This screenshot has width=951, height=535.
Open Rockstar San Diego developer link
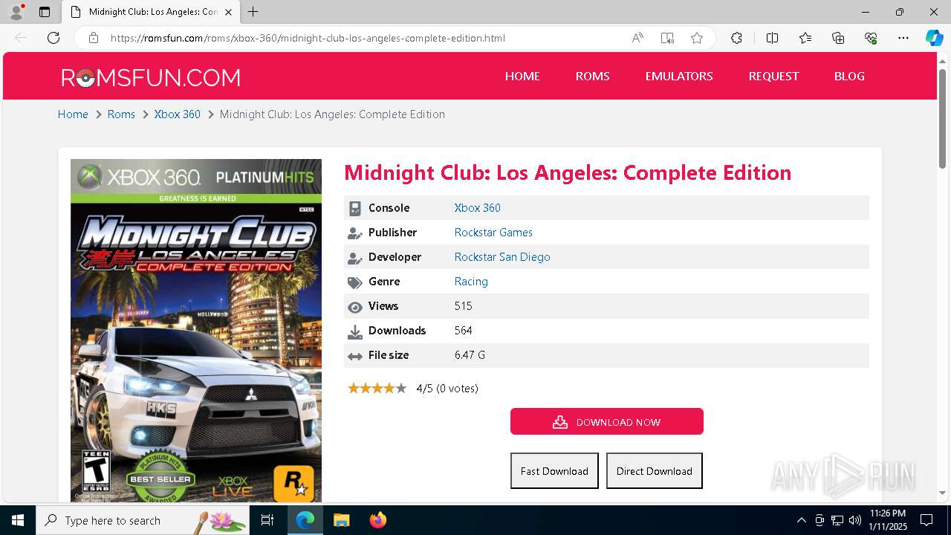[502, 257]
